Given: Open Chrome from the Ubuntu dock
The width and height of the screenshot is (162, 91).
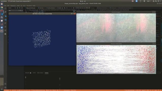Looking at the screenshot, I should [2, 7].
